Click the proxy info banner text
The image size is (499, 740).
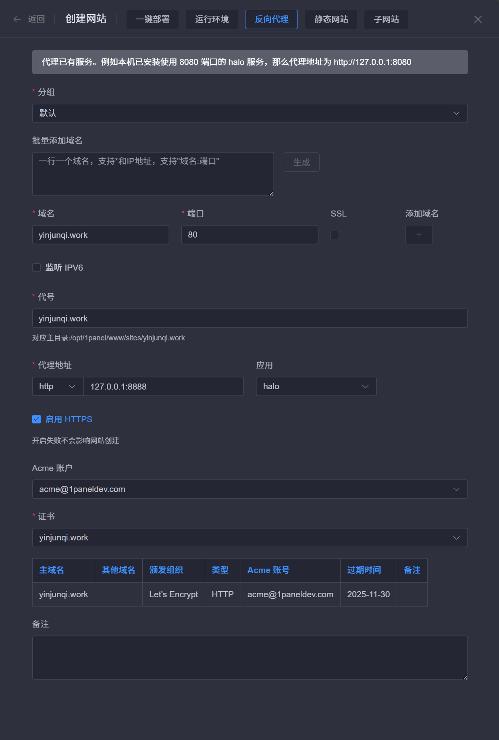[x=227, y=62]
